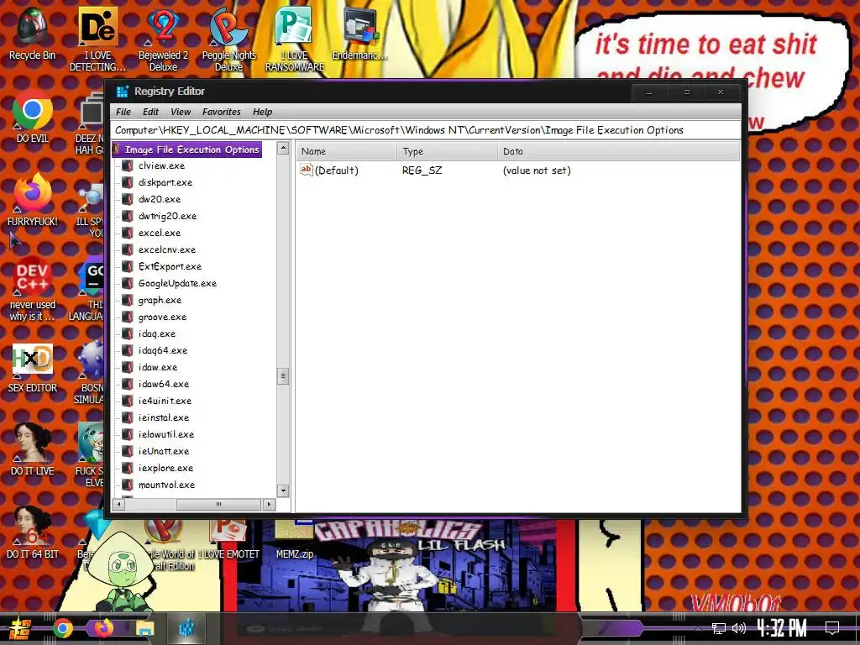Open the Chrome DO EVIL desktop icon
The image size is (860, 645).
pyautogui.click(x=33, y=116)
